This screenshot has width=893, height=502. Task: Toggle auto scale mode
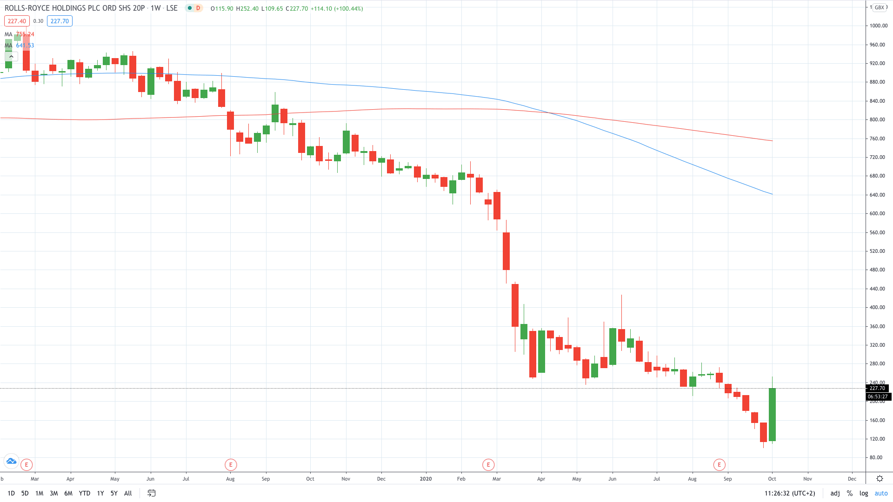pyautogui.click(x=881, y=493)
